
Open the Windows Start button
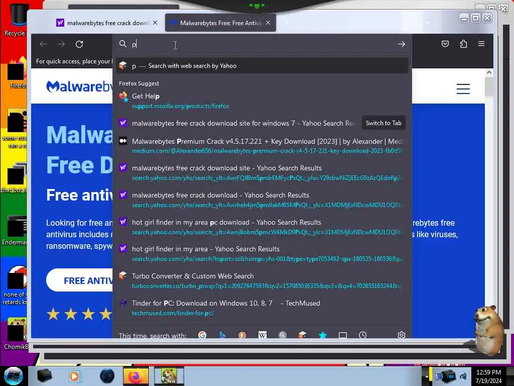[x=13, y=375]
